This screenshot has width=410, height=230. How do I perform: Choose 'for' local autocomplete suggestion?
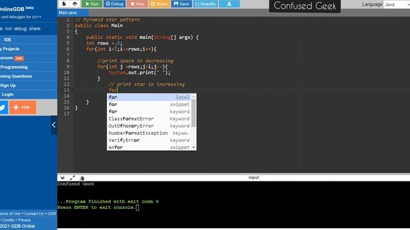[x=149, y=97]
